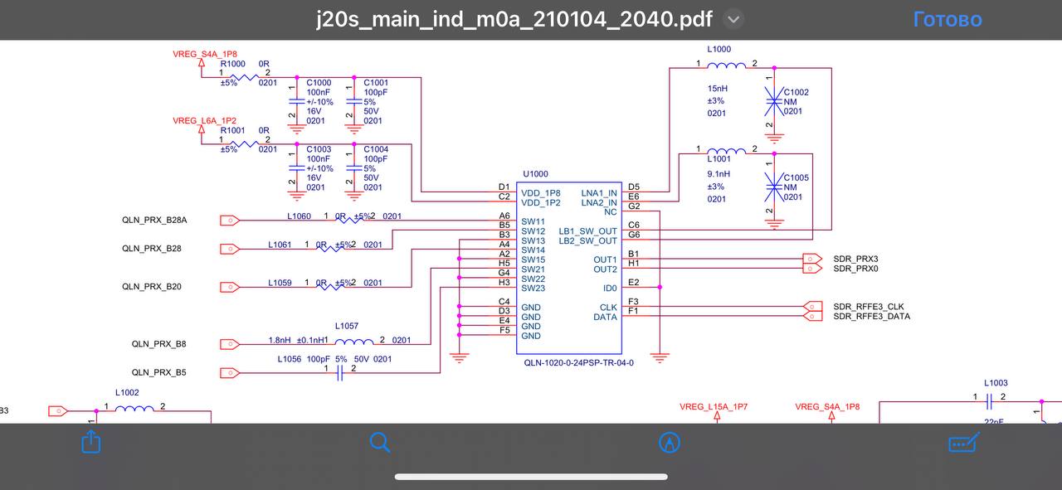This screenshot has width=1062, height=490.
Task: Click the SDR_PRX0 output label
Action: pyautogui.click(x=855, y=269)
